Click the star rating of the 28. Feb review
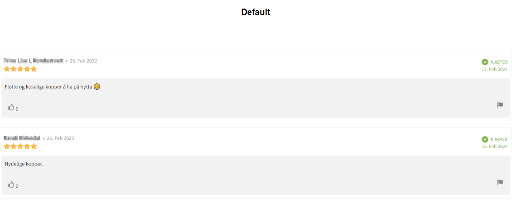This screenshot has height=202, width=512. [x=20, y=69]
